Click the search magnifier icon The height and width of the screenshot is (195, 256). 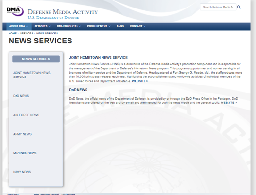(239, 7)
